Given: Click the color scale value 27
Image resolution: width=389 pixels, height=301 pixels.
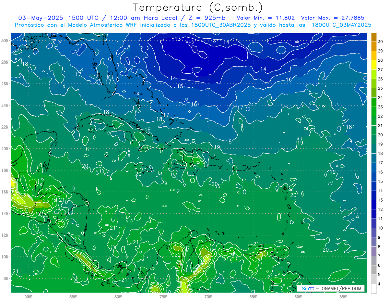Looking at the screenshot, I should click(381, 69).
